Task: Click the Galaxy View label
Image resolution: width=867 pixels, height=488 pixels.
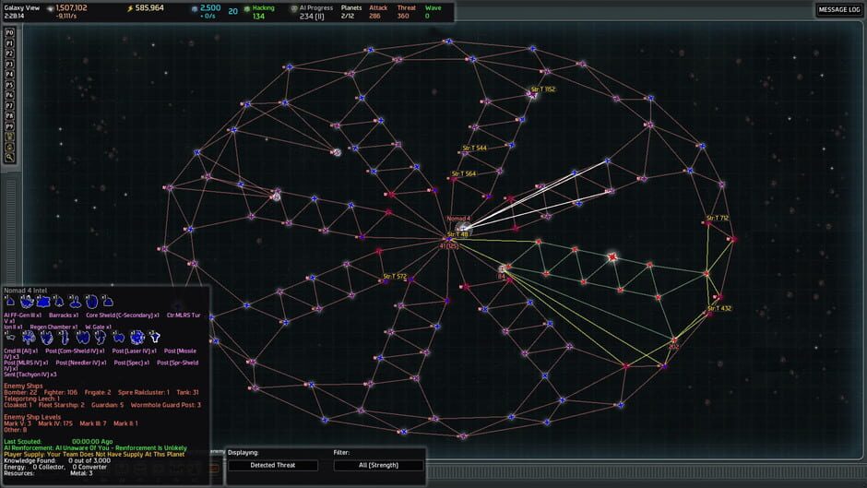Action: 22,7
